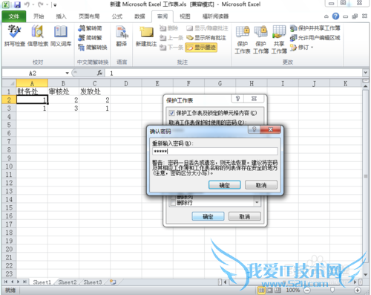Select the Sheet1 tab
Viewport: 371px width, 295px height.
point(42,282)
